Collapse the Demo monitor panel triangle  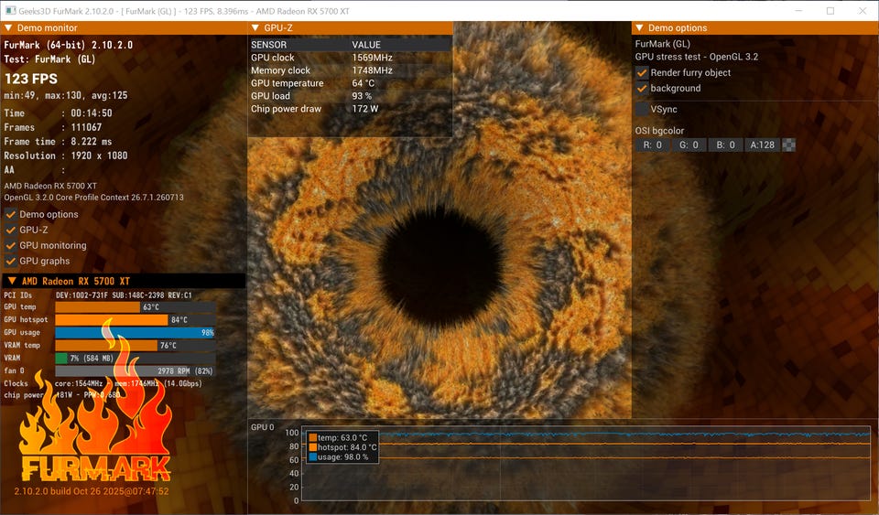8,28
